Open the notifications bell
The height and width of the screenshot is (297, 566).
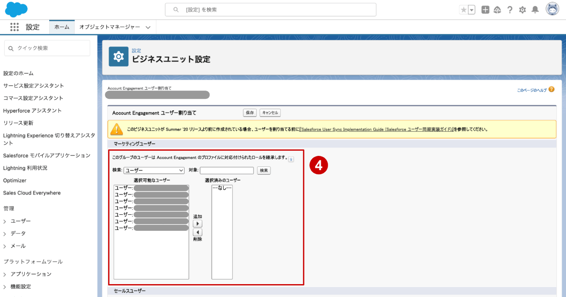point(535,10)
